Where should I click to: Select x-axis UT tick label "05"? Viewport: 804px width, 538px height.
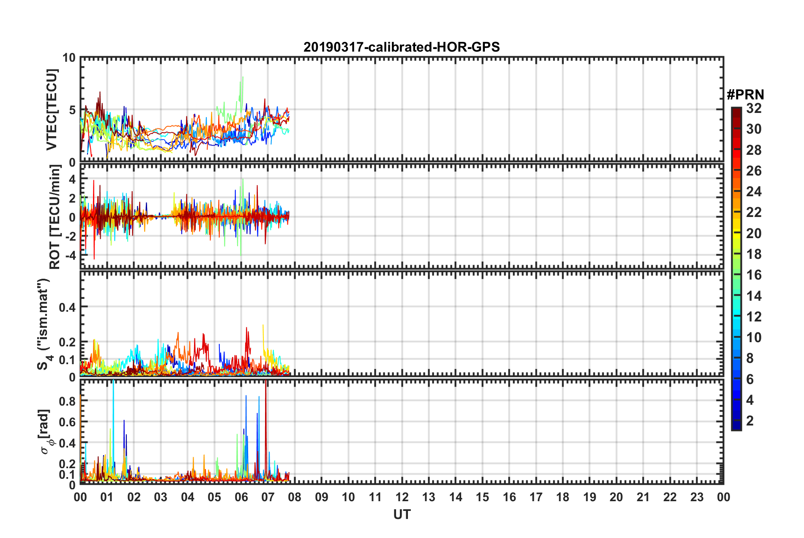[x=214, y=497]
